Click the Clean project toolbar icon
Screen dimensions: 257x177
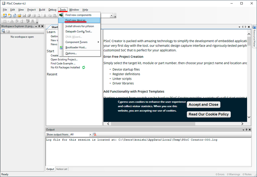point(12,21)
